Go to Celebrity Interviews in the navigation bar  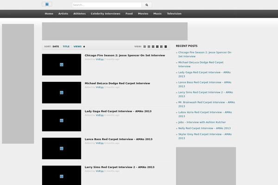click(x=106, y=13)
